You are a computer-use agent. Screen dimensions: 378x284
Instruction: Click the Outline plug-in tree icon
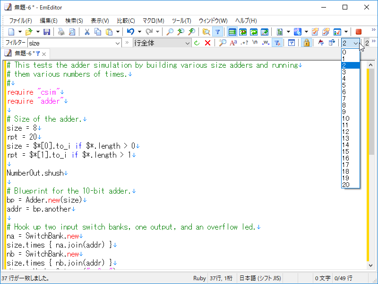280,32
